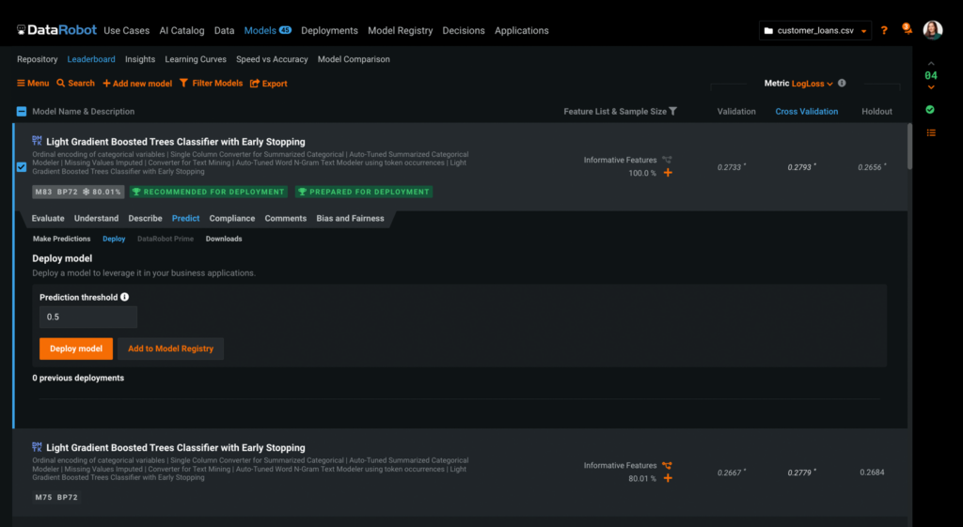Open the Speed vs Accuracy tab
The width and height of the screenshot is (963, 527).
coord(272,59)
